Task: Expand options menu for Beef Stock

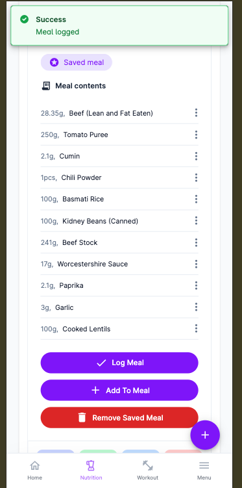Action: [196, 242]
